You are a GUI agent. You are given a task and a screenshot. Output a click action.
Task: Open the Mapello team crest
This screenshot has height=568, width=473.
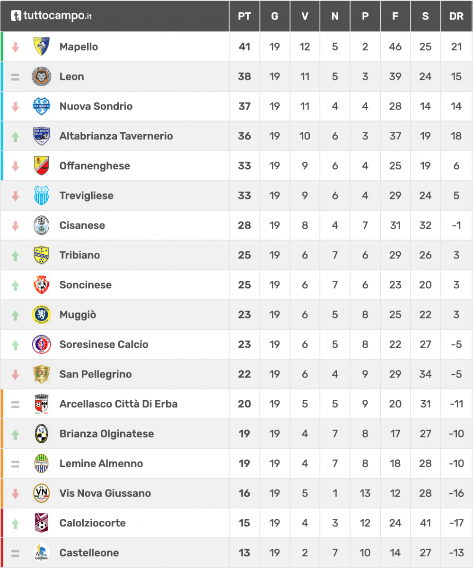point(42,46)
